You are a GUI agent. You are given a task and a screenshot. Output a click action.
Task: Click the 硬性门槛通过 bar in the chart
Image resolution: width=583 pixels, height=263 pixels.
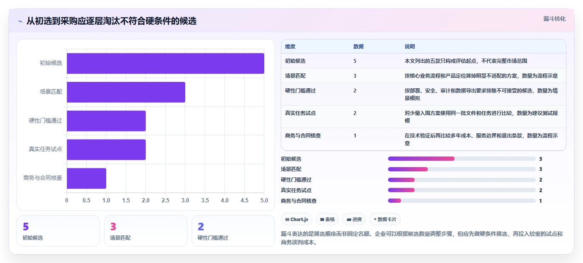coord(106,121)
